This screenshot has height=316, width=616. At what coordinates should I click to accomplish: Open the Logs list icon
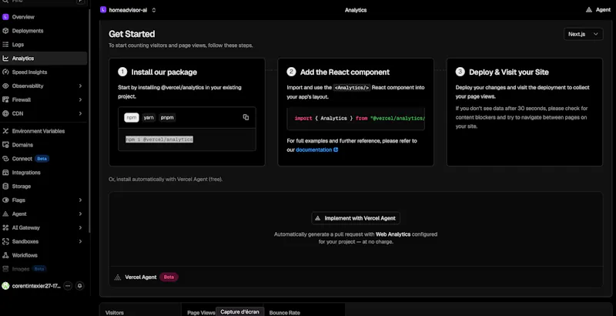point(5,45)
